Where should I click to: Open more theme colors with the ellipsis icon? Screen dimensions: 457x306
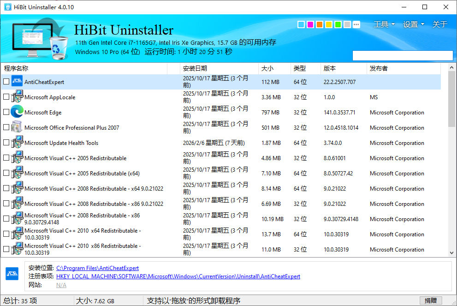(356, 24)
